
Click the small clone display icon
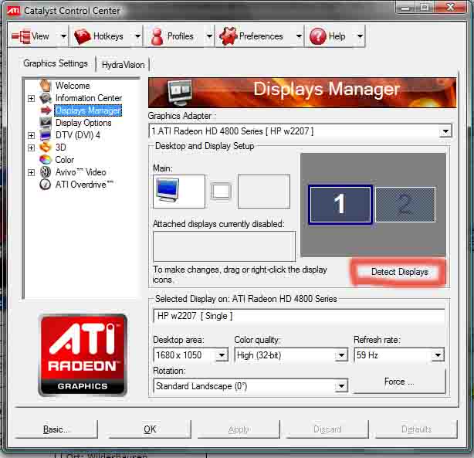click(x=221, y=192)
